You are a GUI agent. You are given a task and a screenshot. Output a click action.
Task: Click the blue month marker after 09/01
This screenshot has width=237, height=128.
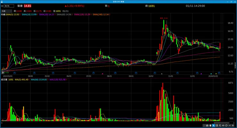pos(136,73)
